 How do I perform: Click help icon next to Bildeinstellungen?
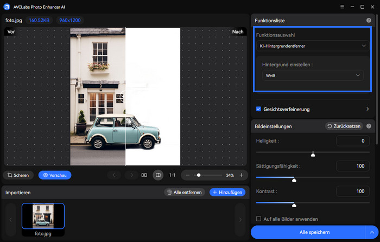[369, 126]
